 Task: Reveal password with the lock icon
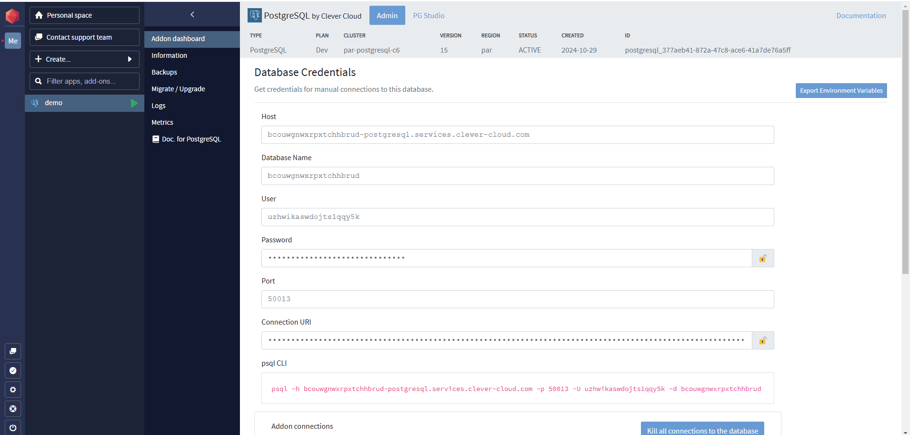pyautogui.click(x=763, y=258)
